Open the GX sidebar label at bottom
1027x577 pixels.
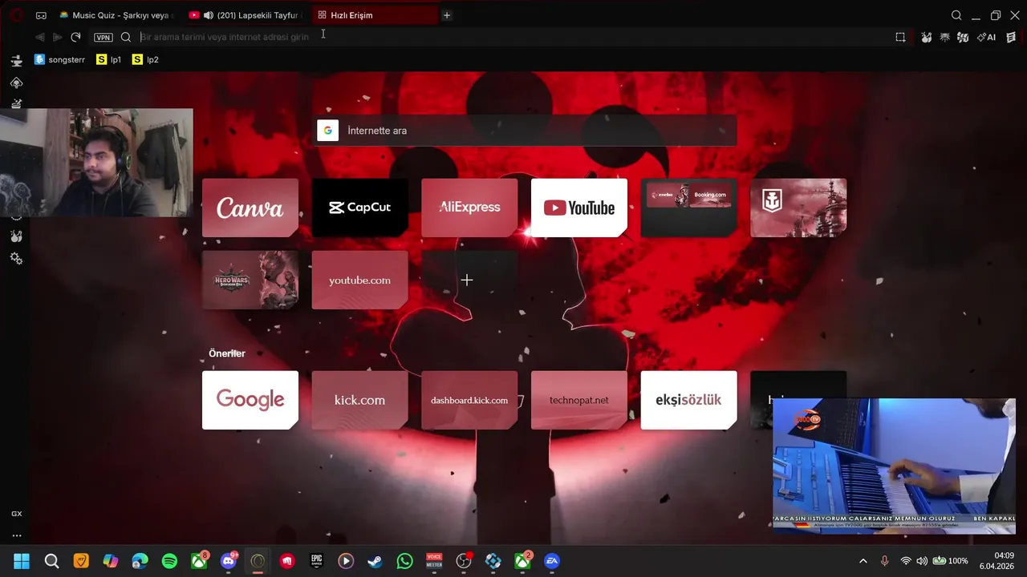[x=16, y=514]
